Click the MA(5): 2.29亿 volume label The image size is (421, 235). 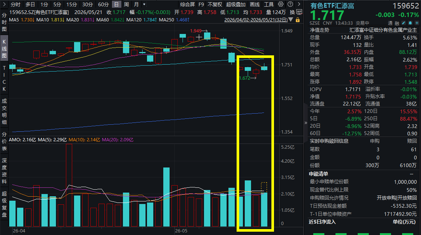click(52, 140)
